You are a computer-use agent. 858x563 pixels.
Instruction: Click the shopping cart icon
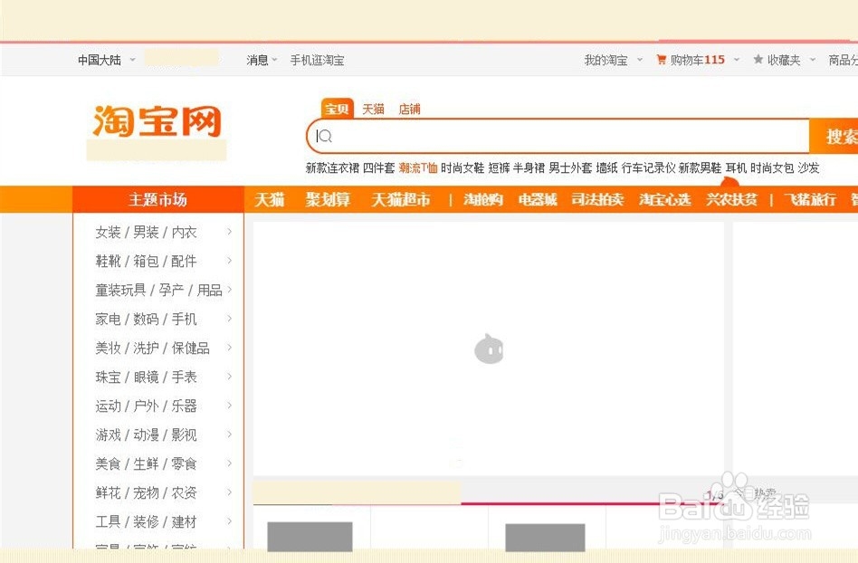click(x=661, y=60)
